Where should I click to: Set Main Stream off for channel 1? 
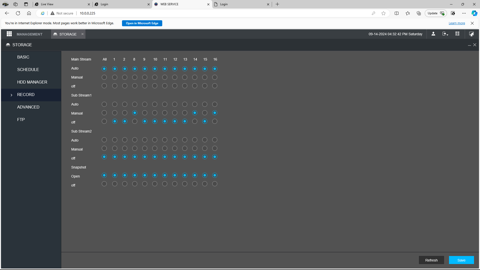(115, 86)
